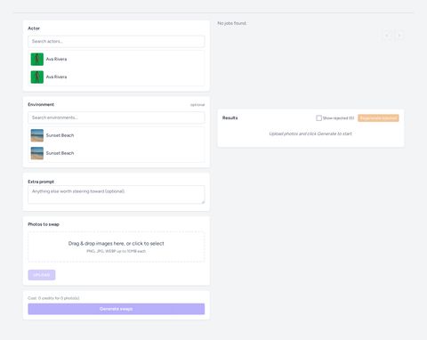Choose the second Sunset Beach environment row
Image resolution: width=427 pixels, height=340 pixels.
point(117,153)
